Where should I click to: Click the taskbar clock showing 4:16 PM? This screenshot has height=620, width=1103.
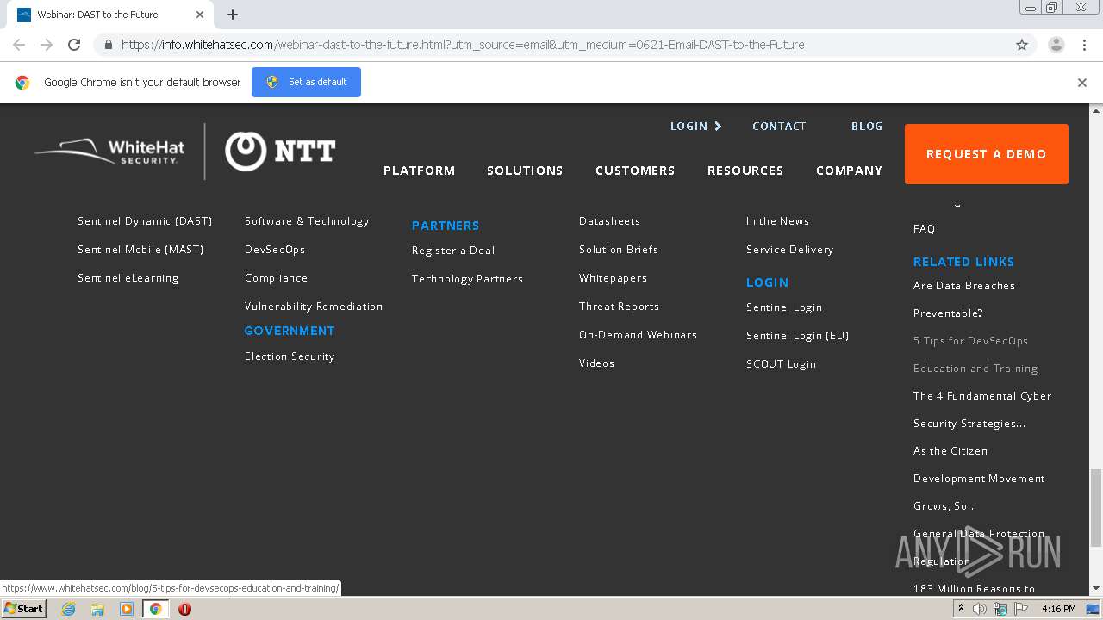pyautogui.click(x=1058, y=609)
